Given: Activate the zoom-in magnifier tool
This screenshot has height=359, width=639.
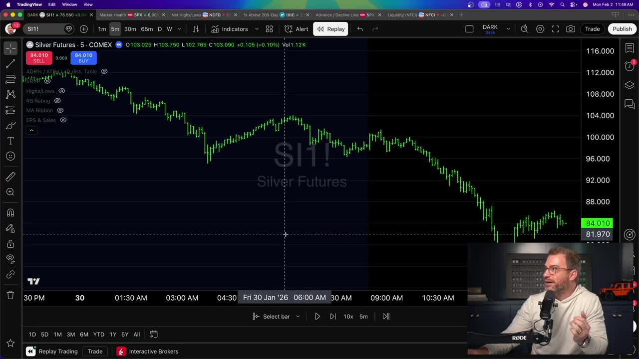Looking at the screenshot, I should [x=10, y=191].
